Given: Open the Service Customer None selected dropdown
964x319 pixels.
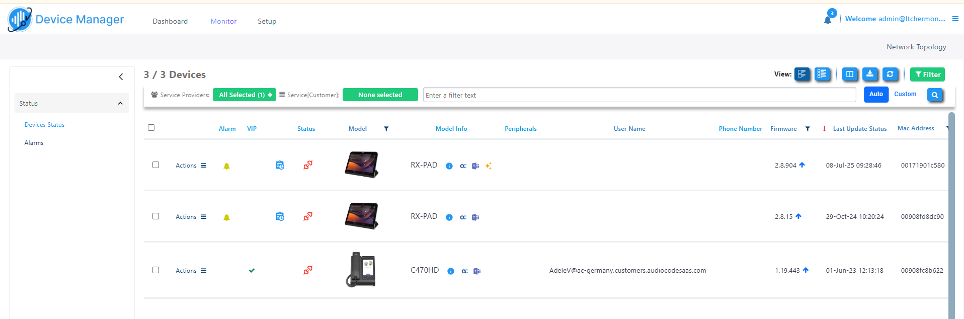Looking at the screenshot, I should click(380, 95).
